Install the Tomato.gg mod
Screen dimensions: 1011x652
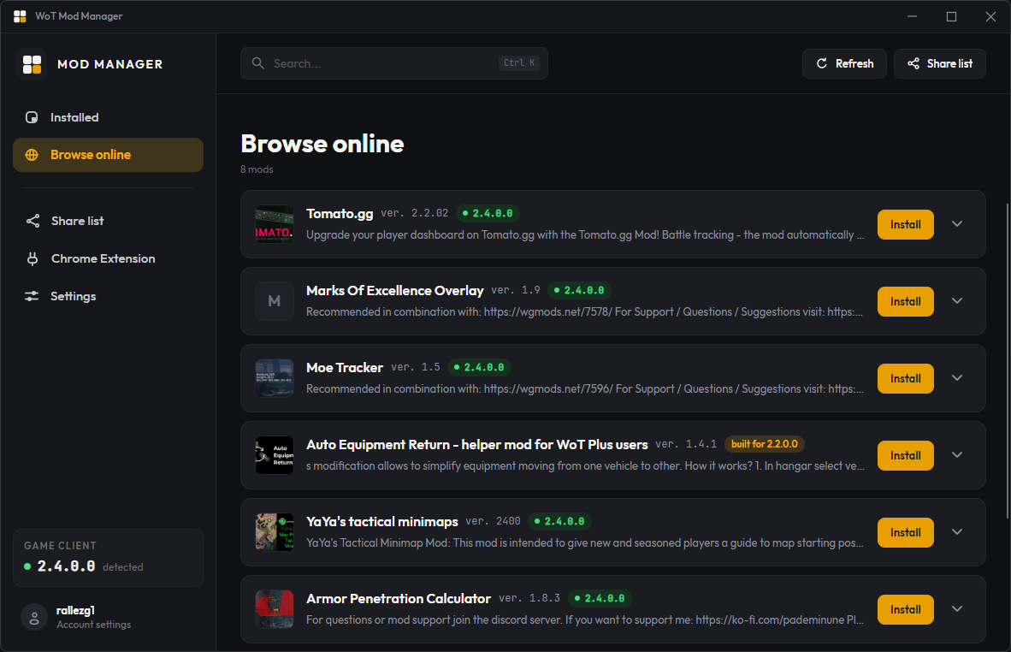(x=905, y=224)
